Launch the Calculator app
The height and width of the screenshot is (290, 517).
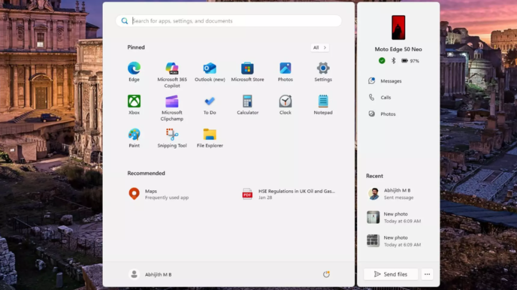coord(247,104)
